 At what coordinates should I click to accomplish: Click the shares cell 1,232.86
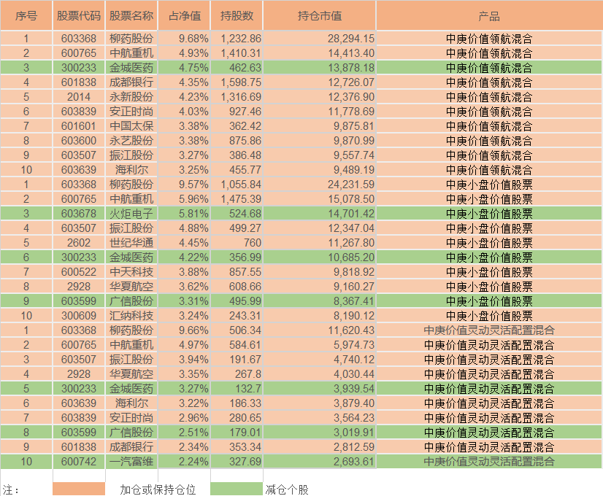tap(237, 39)
